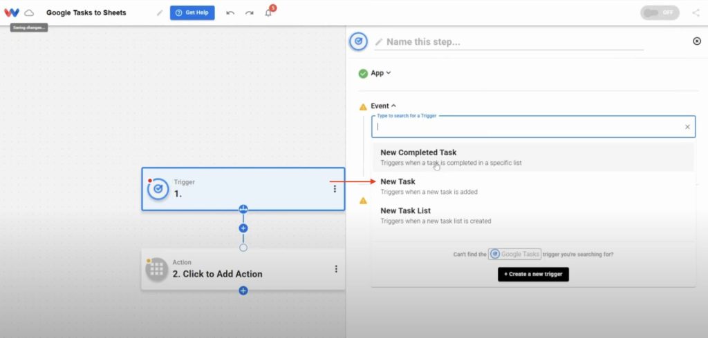Add a step using plus below Trigger
Screen dimensions: 708x338
[243, 228]
